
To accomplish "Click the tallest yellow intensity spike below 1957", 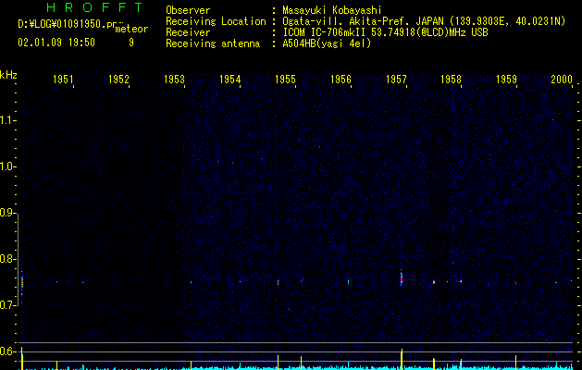I will pos(402,359).
